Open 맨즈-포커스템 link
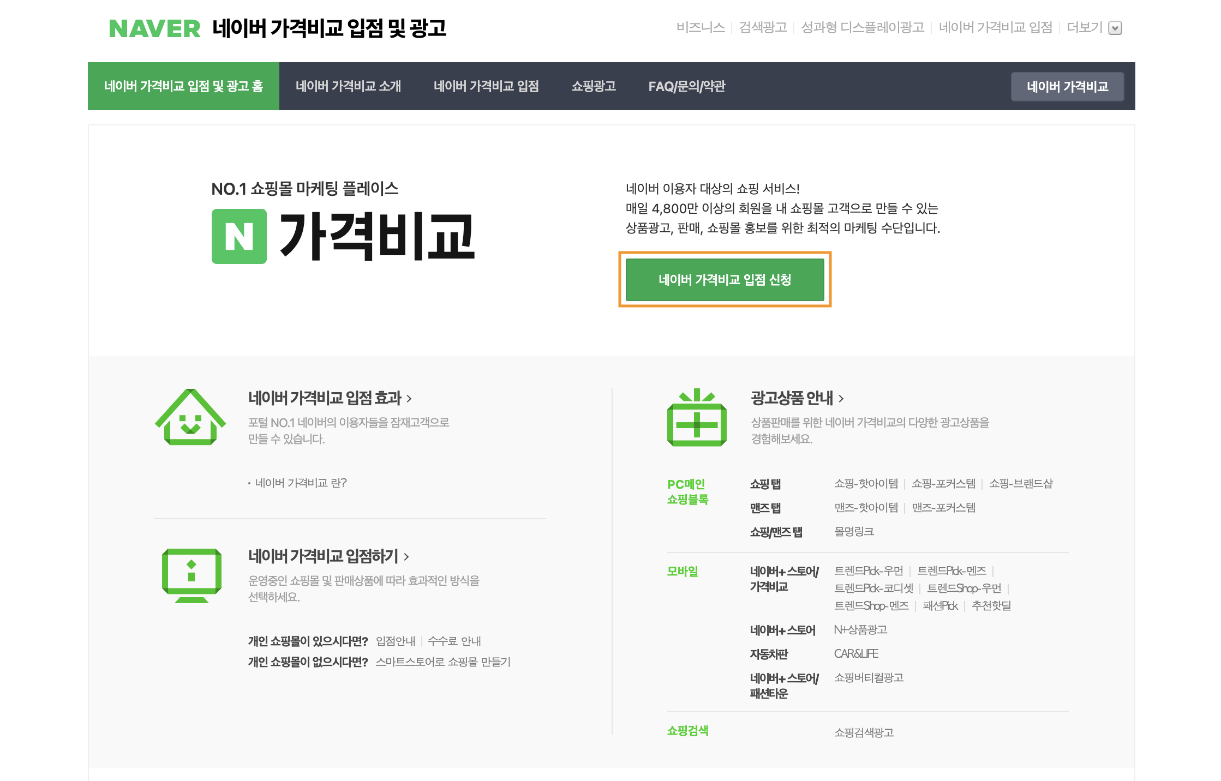This screenshot has width=1221, height=781. pyautogui.click(x=943, y=507)
